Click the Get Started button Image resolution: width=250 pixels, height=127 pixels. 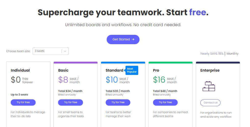[123, 39]
